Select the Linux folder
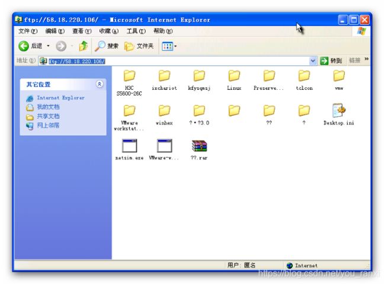The image size is (385, 284). click(x=234, y=80)
